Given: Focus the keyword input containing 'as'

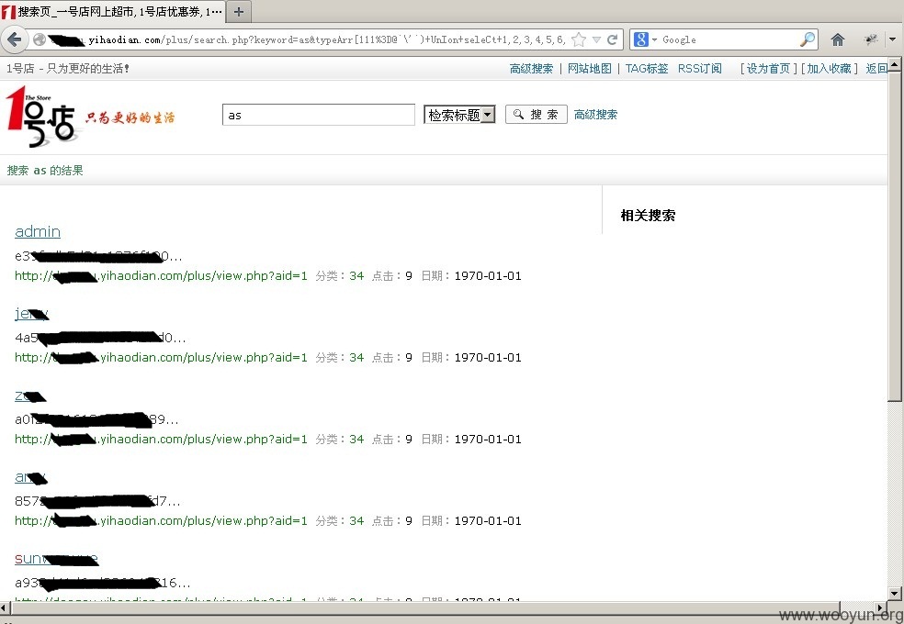Looking at the screenshot, I should click(318, 115).
